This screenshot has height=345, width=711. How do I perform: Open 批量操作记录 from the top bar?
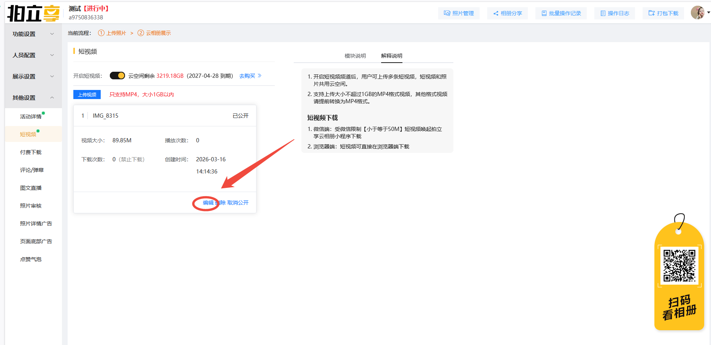pos(544,13)
